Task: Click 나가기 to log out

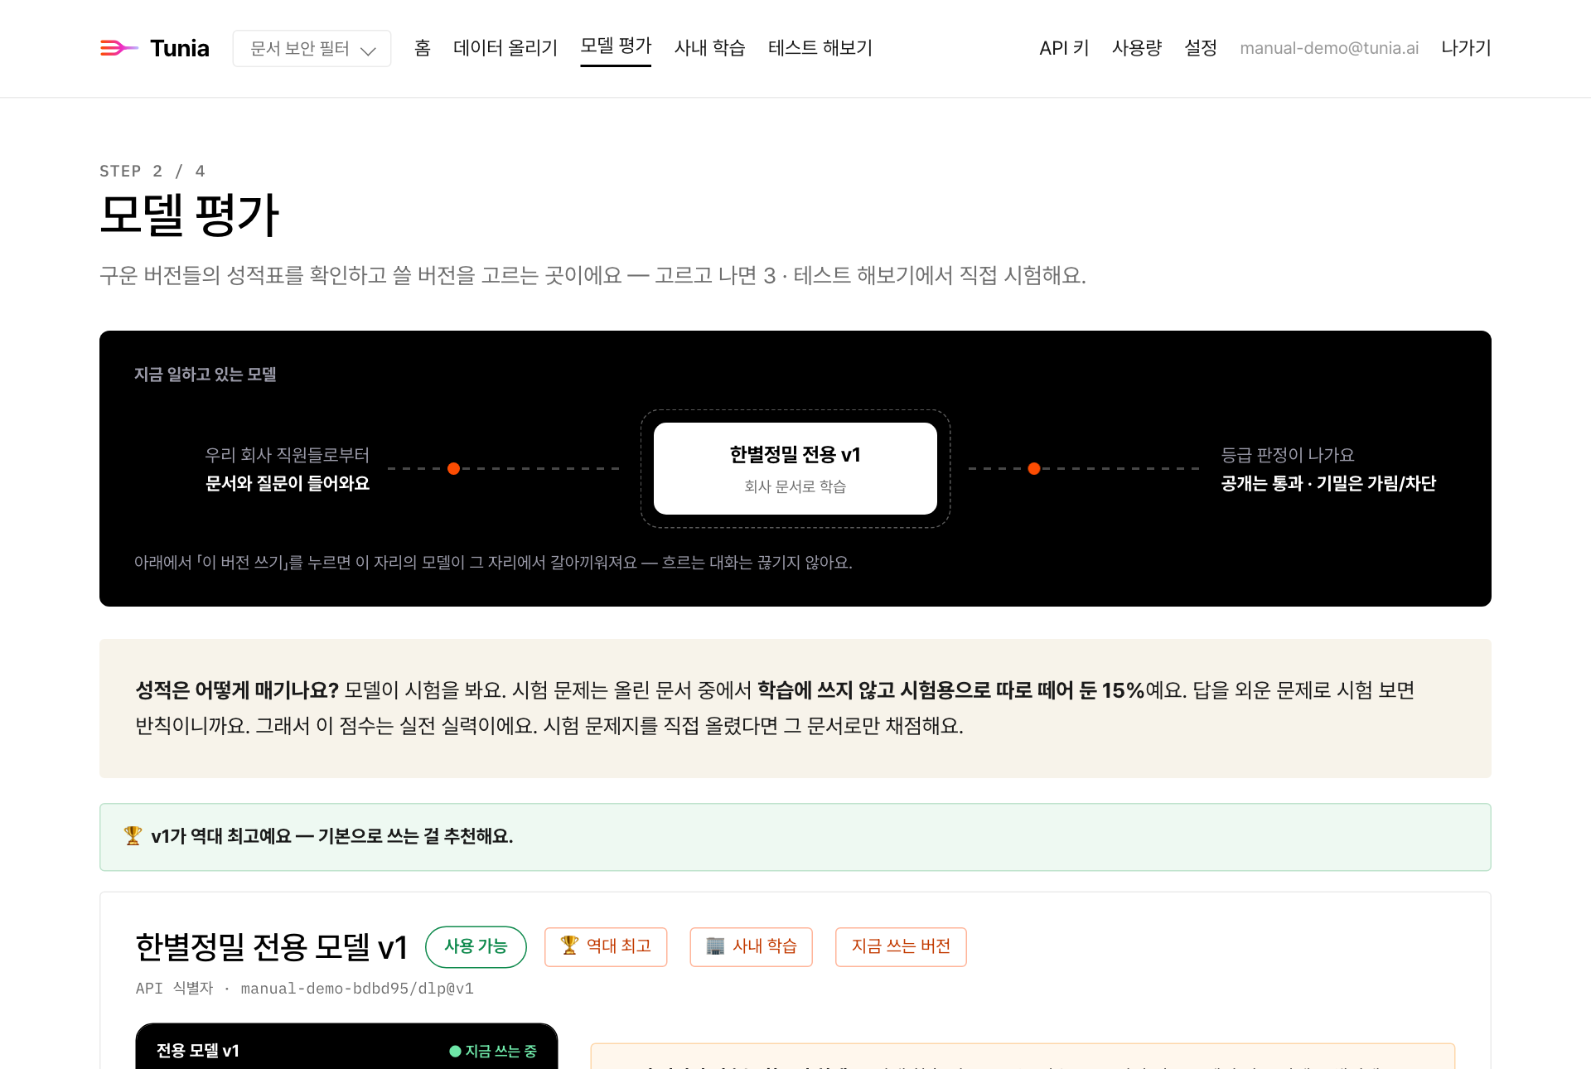Action: coord(1466,48)
